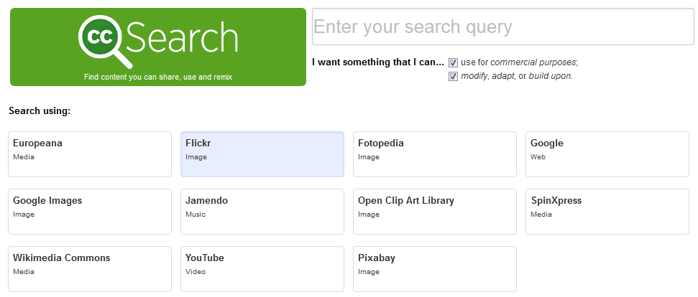This screenshot has width=698, height=297.
Task: Click the green CC Search banner
Action: click(x=158, y=47)
